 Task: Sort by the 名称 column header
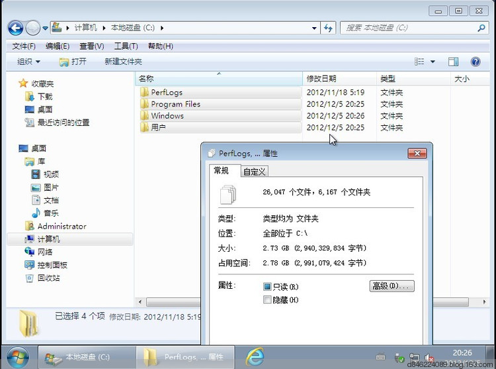(x=219, y=79)
